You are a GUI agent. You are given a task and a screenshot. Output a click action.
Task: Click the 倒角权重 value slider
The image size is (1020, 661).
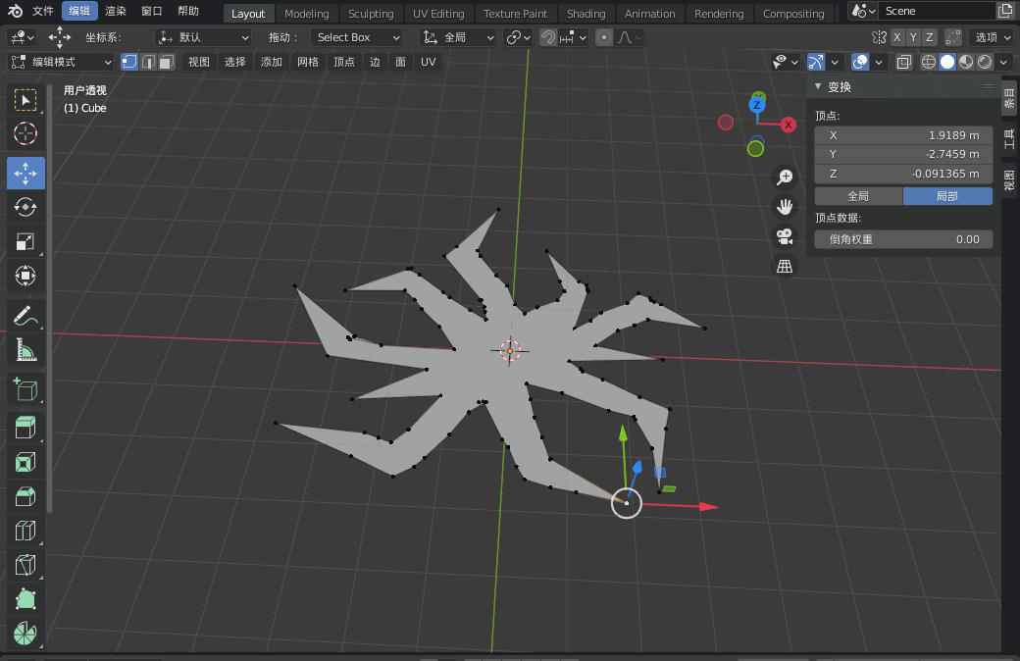click(x=903, y=239)
